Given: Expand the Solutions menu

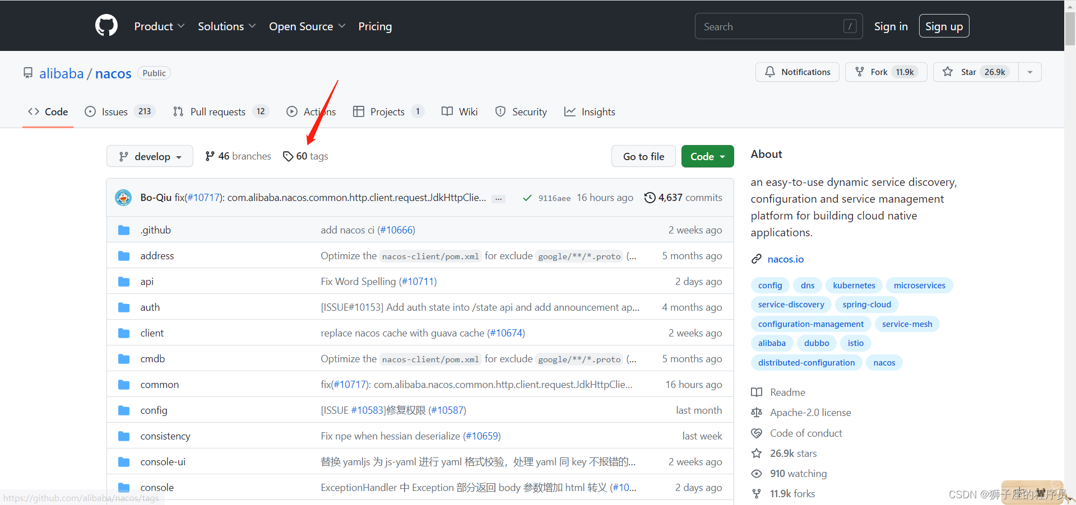Looking at the screenshot, I should click(226, 26).
